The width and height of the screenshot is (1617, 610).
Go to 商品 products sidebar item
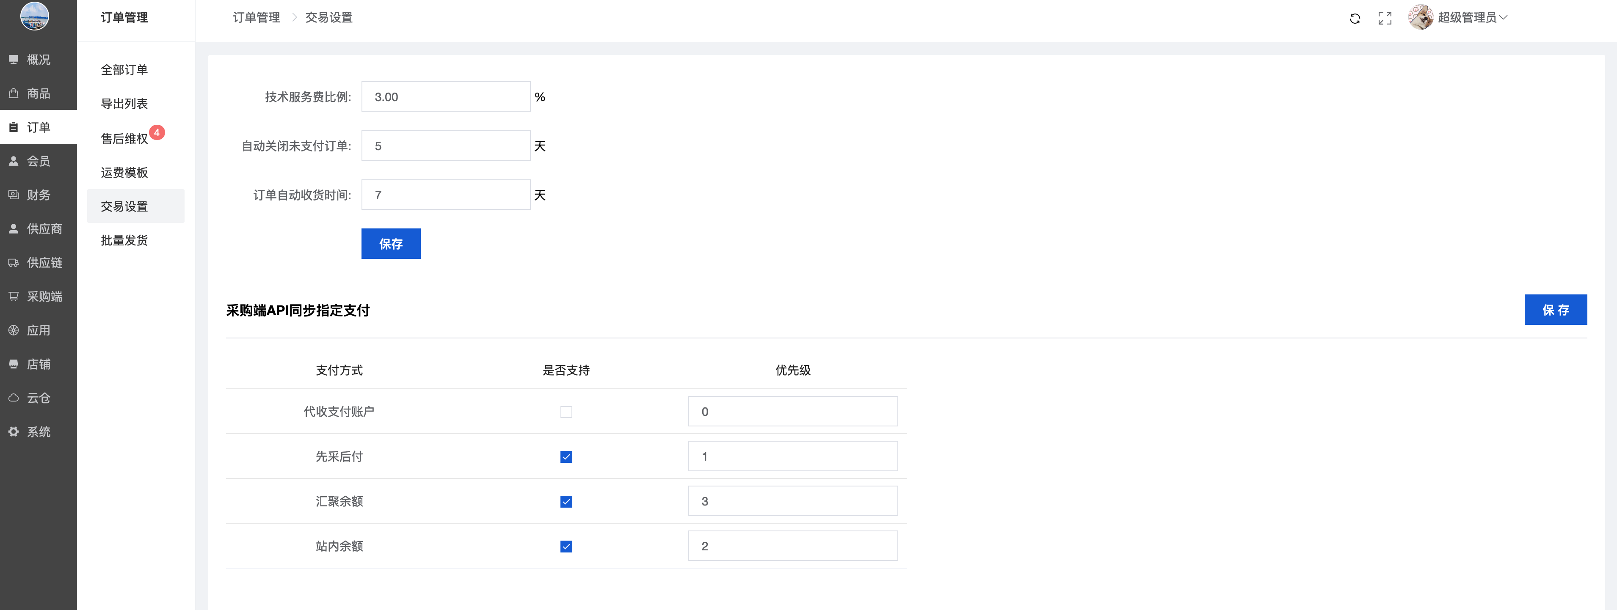pyautogui.click(x=38, y=93)
